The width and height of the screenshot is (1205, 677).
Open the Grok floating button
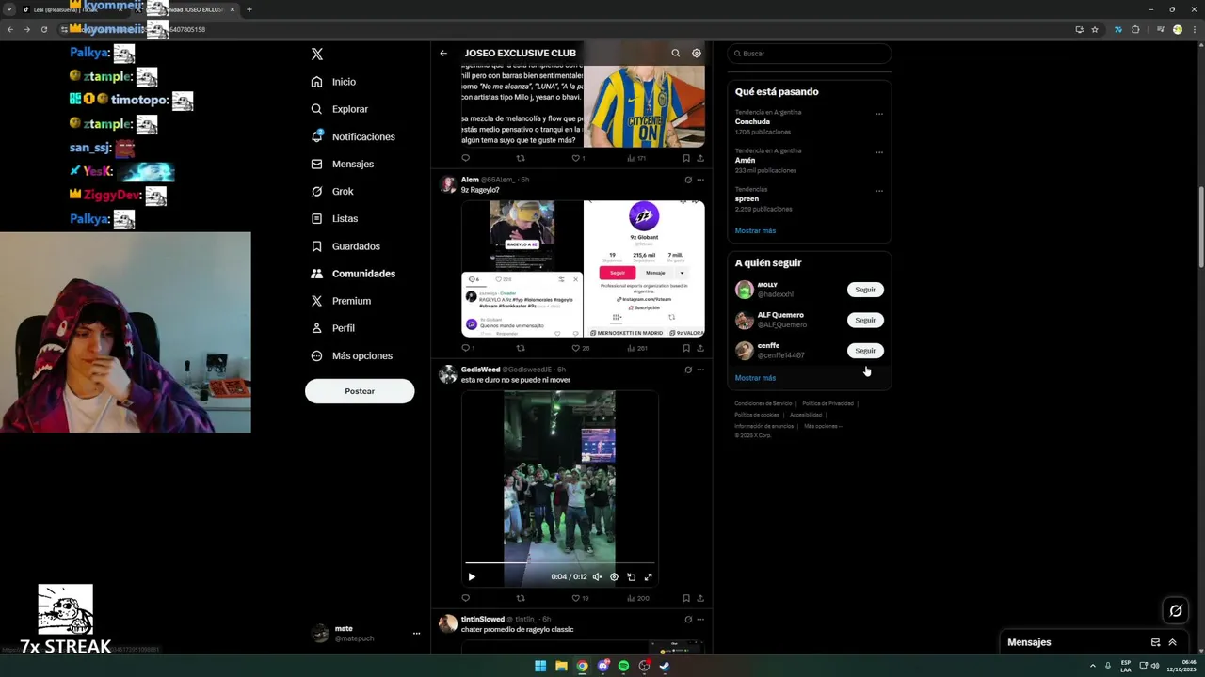tap(1176, 611)
